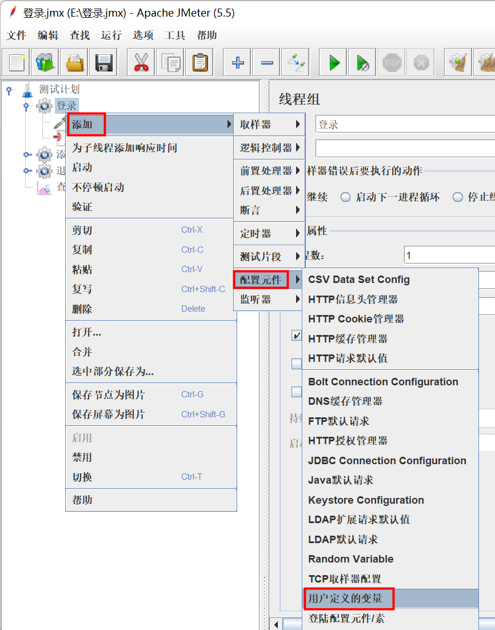This screenshot has height=630, width=495.
Task: Open the 运行 menu
Action: pos(111,35)
